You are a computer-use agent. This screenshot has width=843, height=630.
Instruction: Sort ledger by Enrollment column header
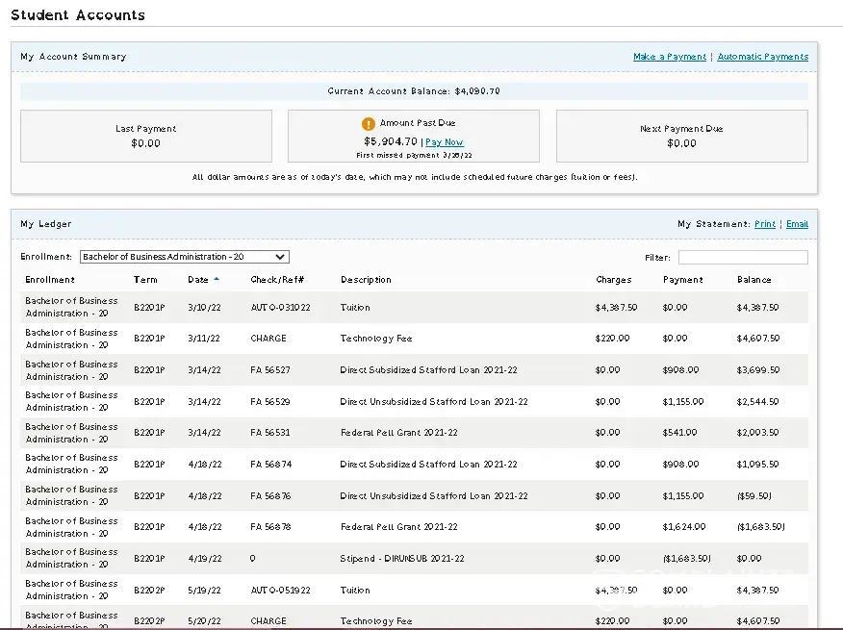tap(50, 280)
